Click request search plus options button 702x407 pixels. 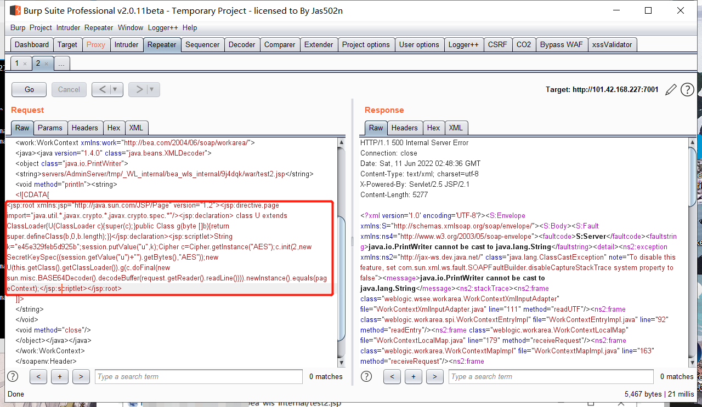click(x=59, y=376)
